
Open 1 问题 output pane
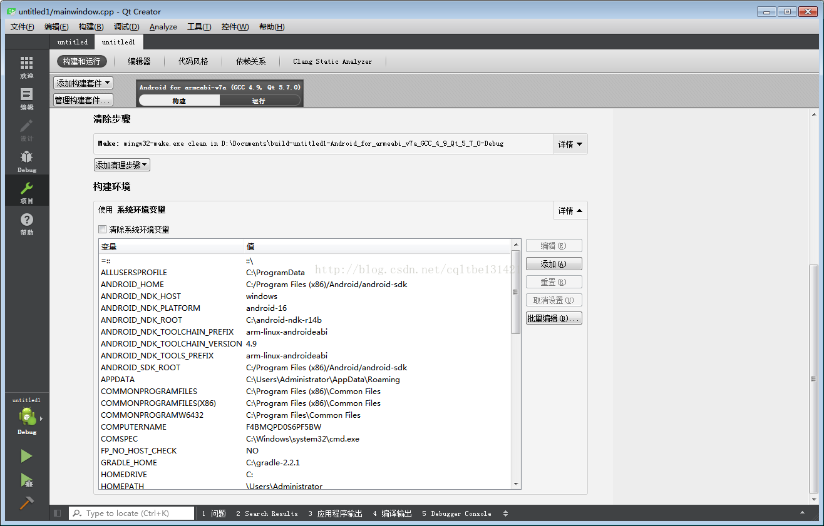pyautogui.click(x=214, y=513)
